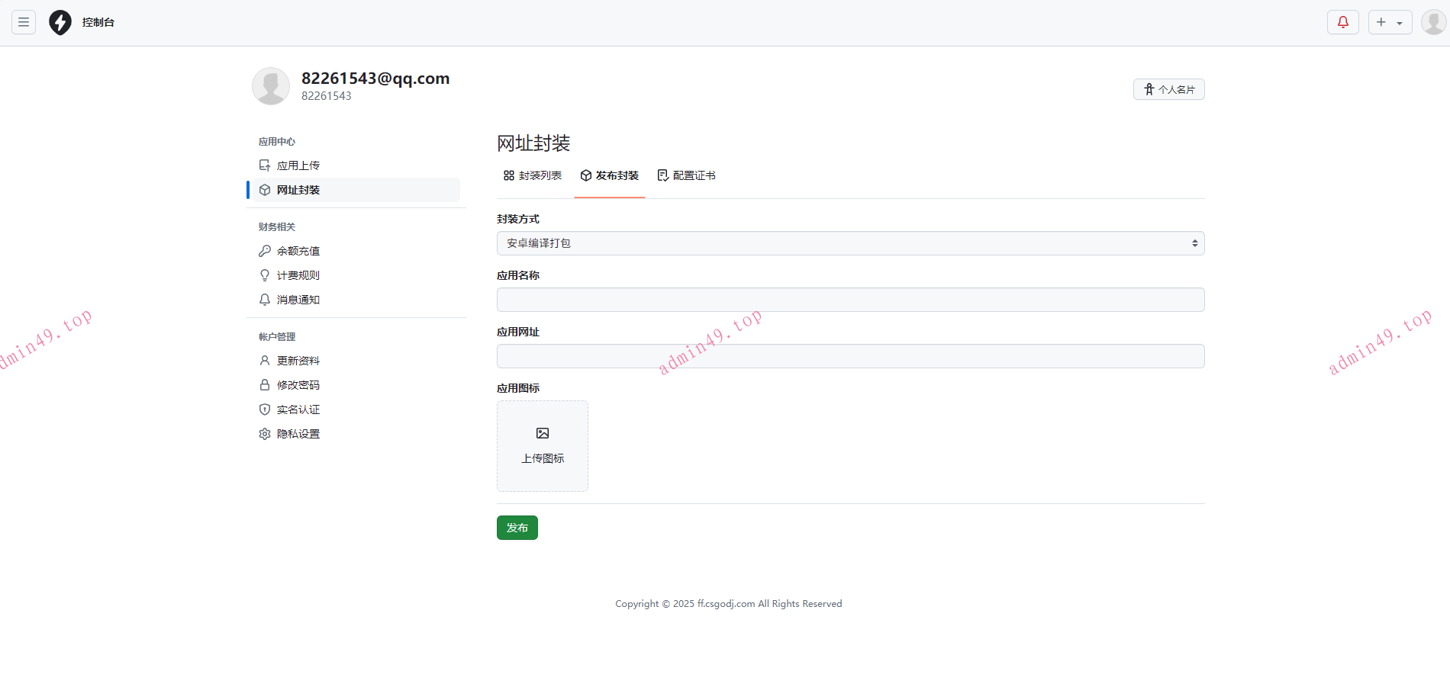1450x684 pixels.
Task: Click the large profile avatar picture
Action: pos(271,86)
